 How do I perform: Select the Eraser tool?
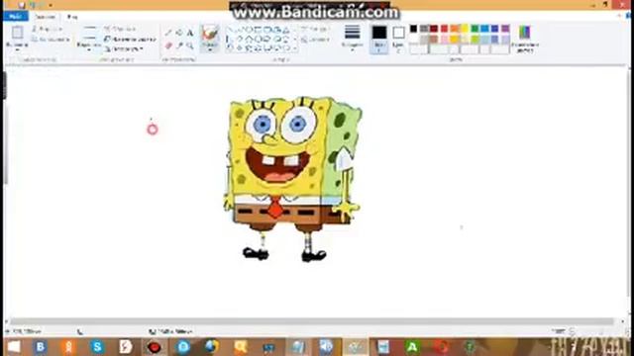(x=168, y=46)
